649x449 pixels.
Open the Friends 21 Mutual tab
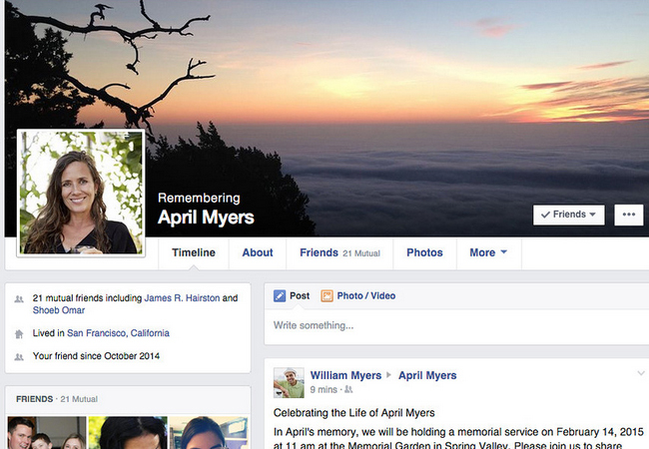click(x=339, y=252)
